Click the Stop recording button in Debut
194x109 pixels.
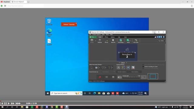click(113, 77)
